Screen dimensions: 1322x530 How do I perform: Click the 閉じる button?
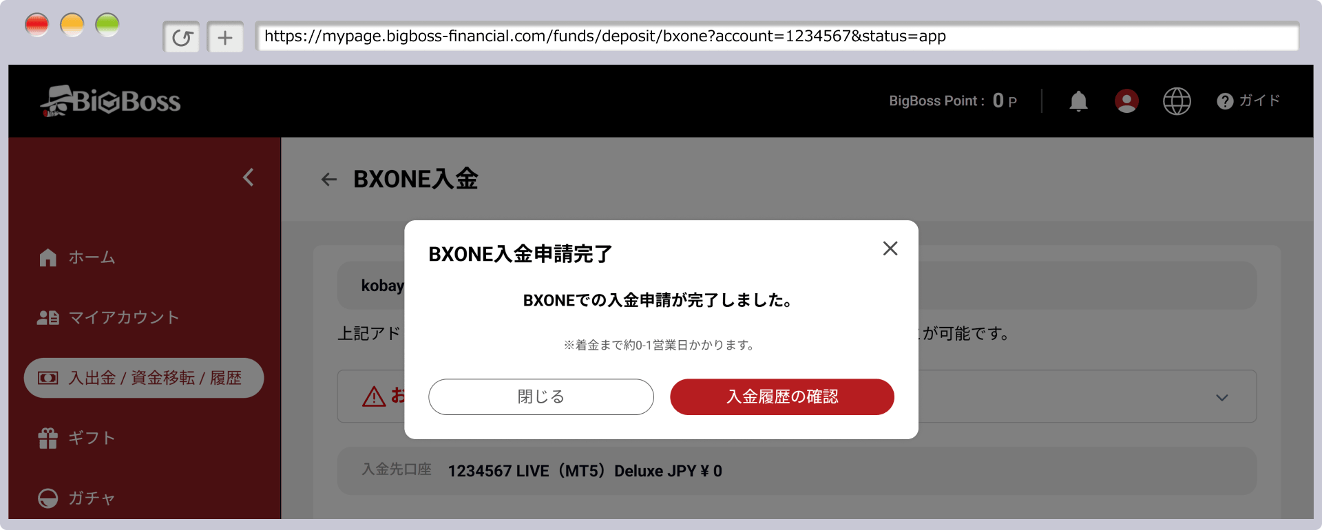click(541, 396)
